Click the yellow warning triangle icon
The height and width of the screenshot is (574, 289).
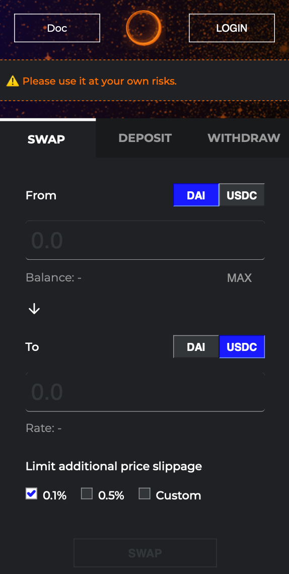pyautogui.click(x=13, y=81)
